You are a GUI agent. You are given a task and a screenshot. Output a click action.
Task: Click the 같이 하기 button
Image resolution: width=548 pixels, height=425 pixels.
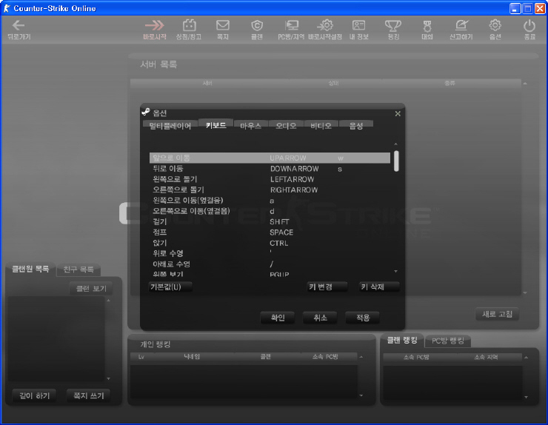(x=34, y=395)
